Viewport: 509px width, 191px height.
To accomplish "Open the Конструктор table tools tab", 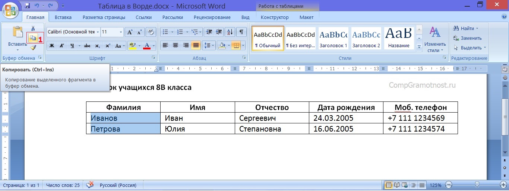I will click(x=275, y=17).
